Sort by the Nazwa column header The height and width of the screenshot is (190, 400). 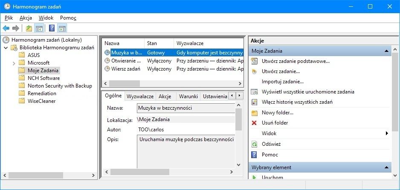(x=124, y=43)
